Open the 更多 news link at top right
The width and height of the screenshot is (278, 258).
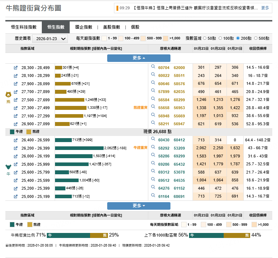[265, 8]
